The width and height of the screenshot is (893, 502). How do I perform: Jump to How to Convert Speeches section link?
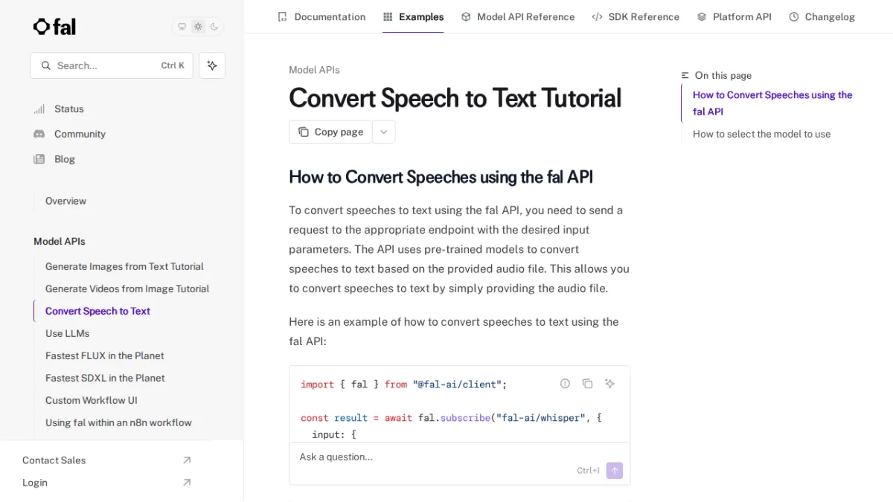772,103
